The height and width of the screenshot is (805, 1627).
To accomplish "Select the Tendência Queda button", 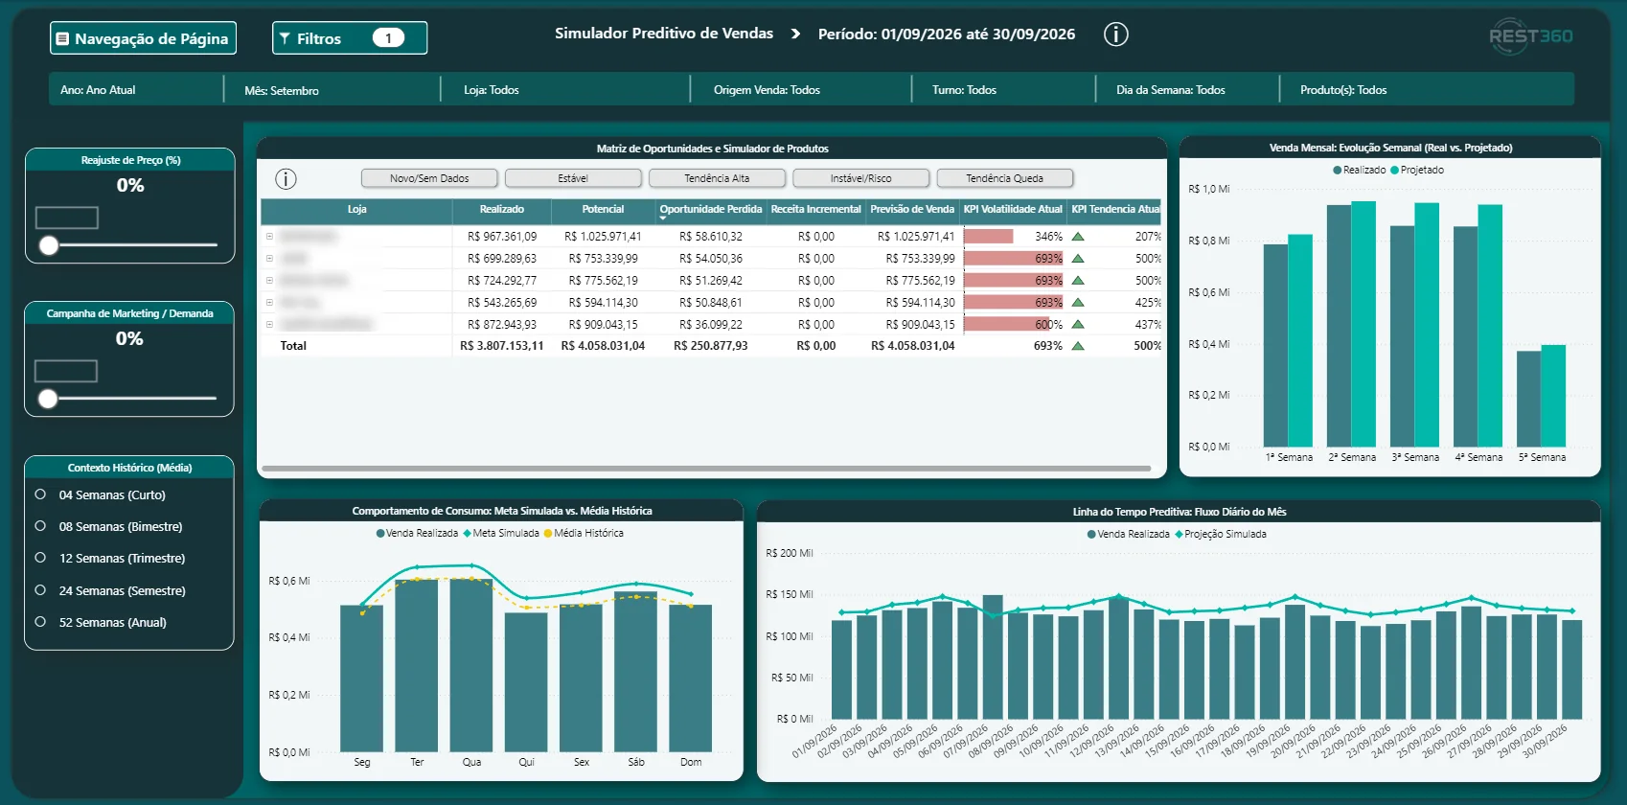I will pos(1004,178).
